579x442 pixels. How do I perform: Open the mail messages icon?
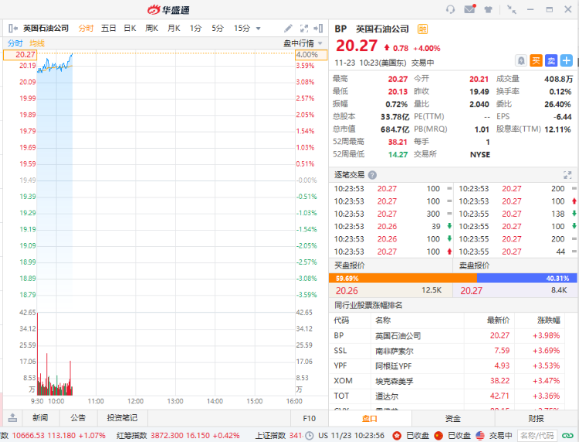[469, 9]
